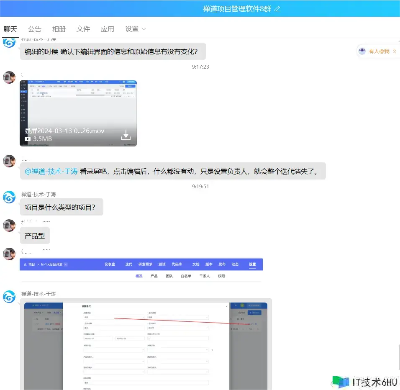Click the 有人@我 notification button
Screen dimensions: 400x390
(x=379, y=51)
